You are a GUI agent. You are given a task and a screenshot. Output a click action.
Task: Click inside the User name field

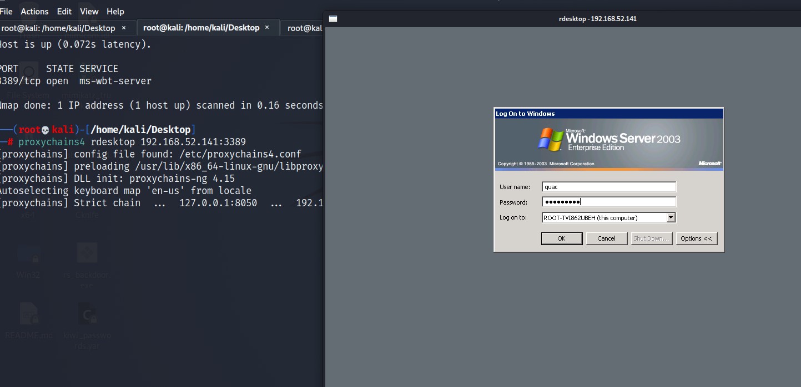point(608,186)
